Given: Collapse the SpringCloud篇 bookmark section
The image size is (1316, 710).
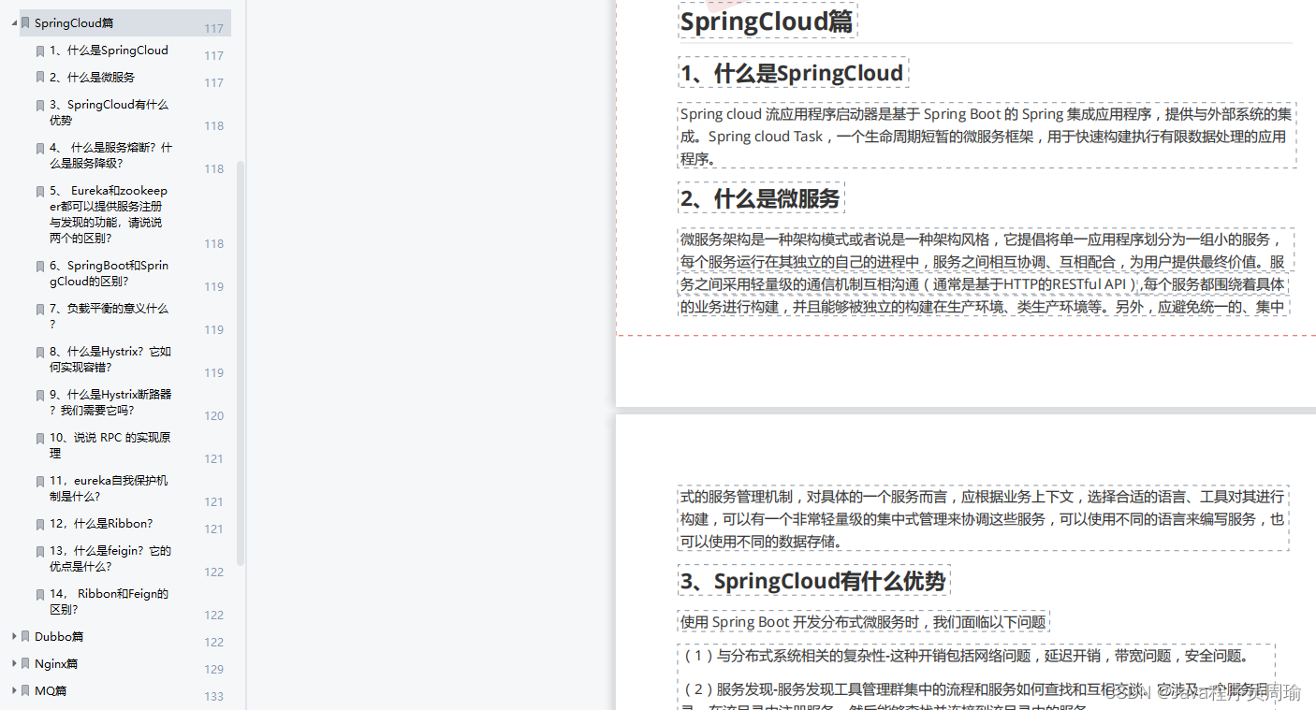Looking at the screenshot, I should 14,22.
